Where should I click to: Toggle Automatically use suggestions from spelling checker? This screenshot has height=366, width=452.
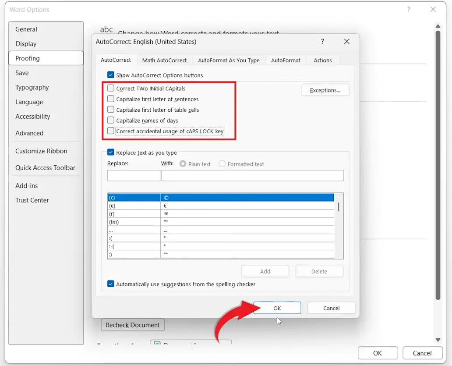coord(111,284)
